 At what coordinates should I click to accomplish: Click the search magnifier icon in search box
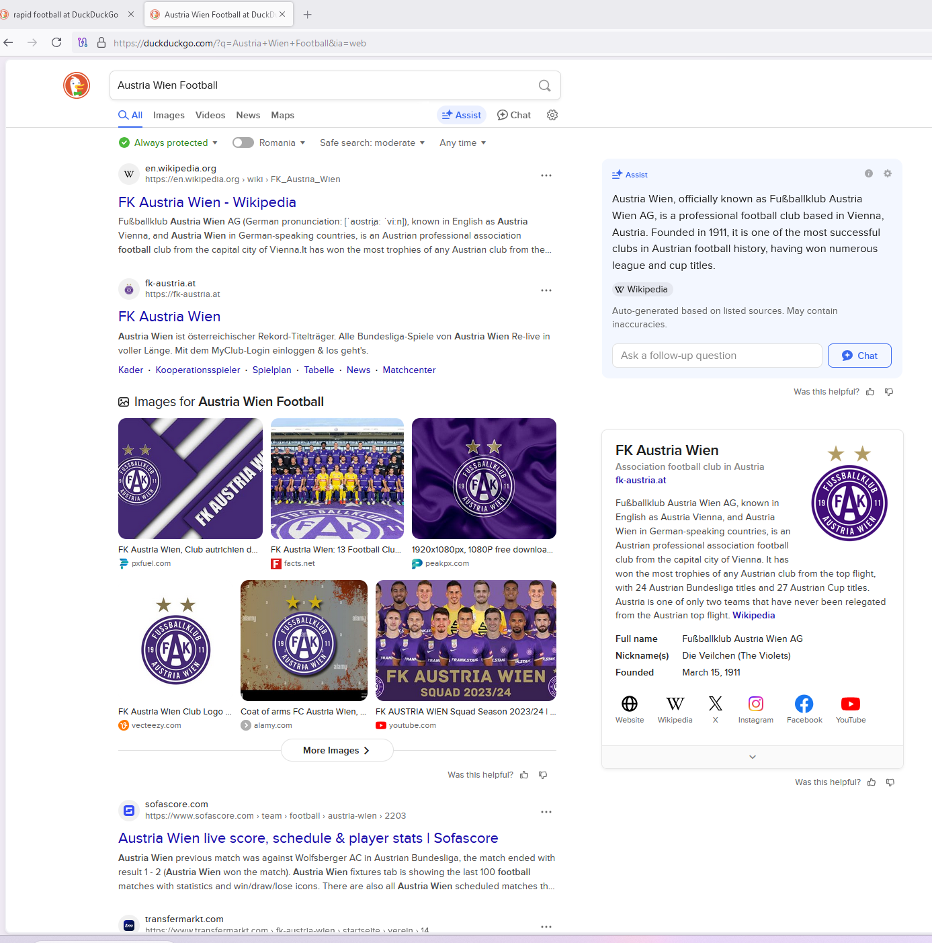tap(544, 85)
